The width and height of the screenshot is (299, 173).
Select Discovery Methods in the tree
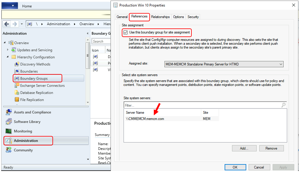click(x=35, y=64)
